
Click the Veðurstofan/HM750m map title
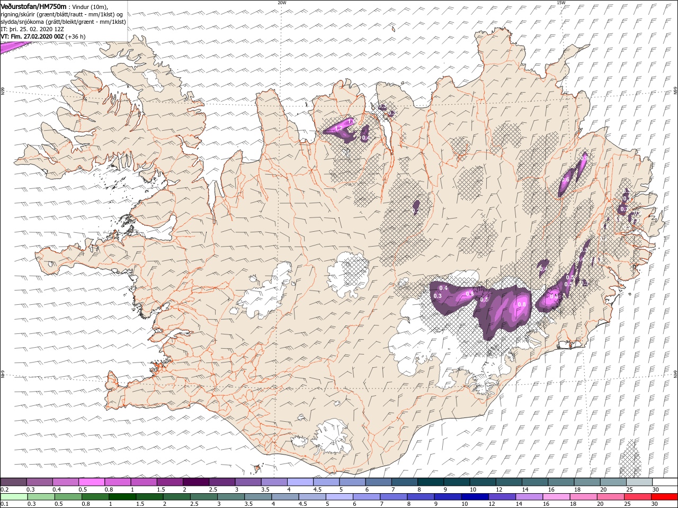click(33, 6)
